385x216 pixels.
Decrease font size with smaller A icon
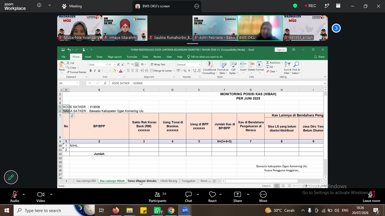pos(123,64)
